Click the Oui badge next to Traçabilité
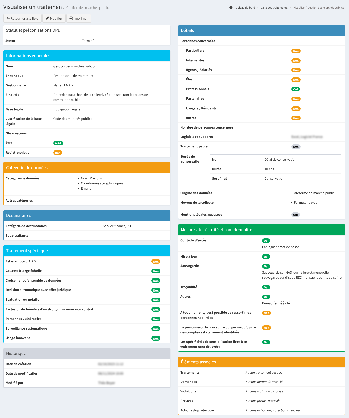This screenshot has width=349, height=418. pyautogui.click(x=266, y=287)
